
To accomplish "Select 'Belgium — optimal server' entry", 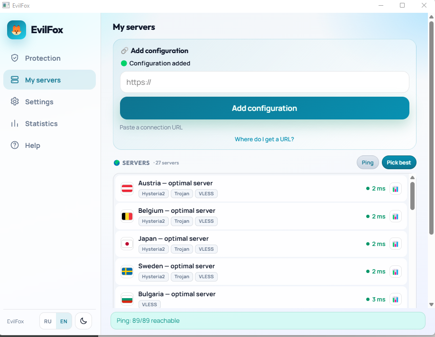I will point(261,216).
